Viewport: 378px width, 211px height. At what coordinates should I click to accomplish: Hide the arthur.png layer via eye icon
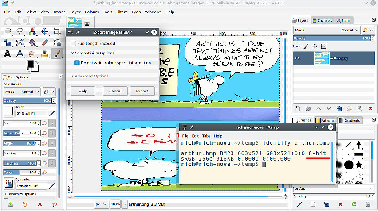coord(297,58)
